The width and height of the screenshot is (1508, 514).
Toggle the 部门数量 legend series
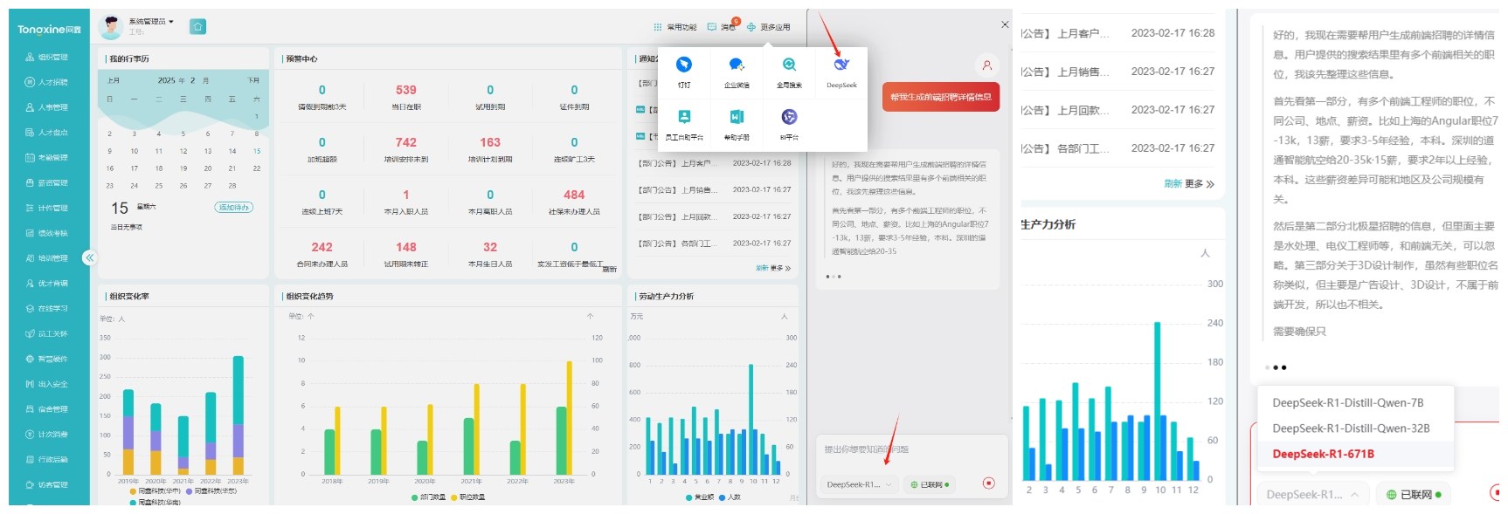[x=429, y=497]
